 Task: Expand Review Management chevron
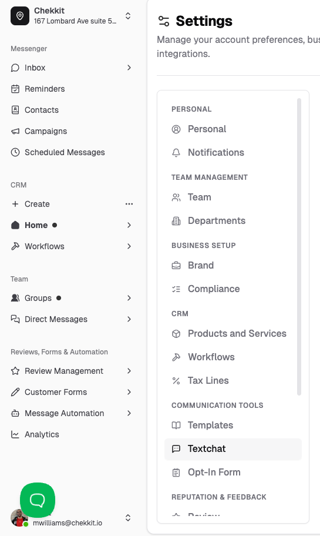[129, 371]
